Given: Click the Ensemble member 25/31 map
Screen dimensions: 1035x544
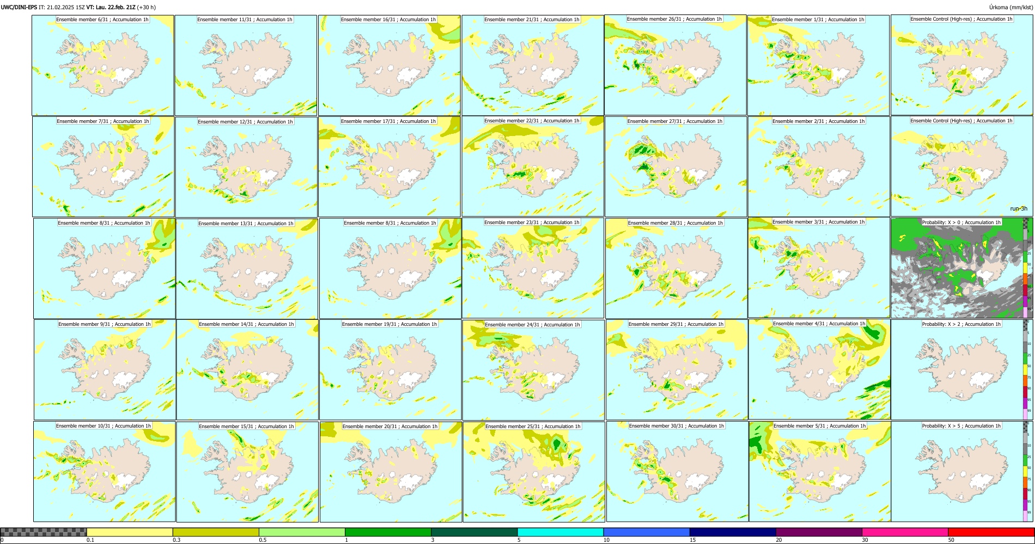Looking at the screenshot, I should pyautogui.click(x=534, y=472).
